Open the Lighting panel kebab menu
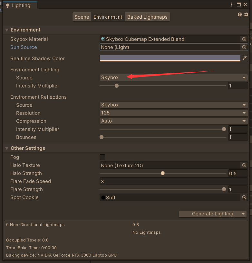 click(231, 5)
